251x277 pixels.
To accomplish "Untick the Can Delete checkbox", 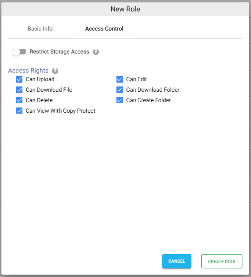I will point(20,100).
